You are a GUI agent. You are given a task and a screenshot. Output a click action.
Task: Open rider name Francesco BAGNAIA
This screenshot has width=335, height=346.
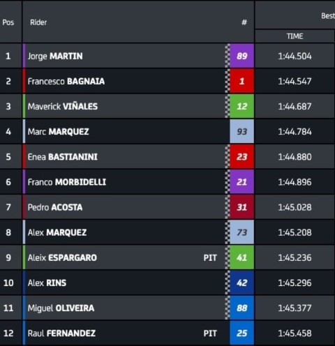[x=66, y=81]
